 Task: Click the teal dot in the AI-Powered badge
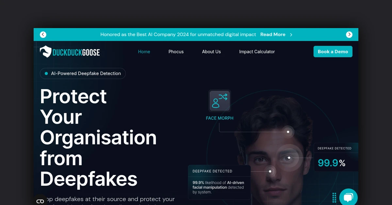pos(46,74)
